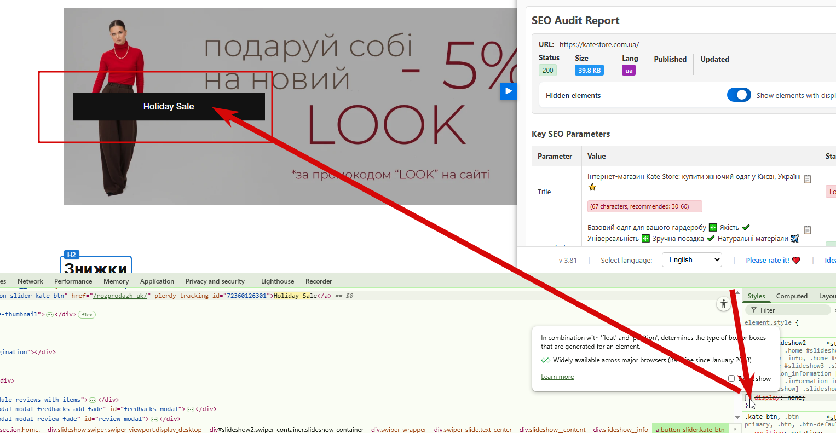Click the flex badge in Elements panel

[87, 315]
